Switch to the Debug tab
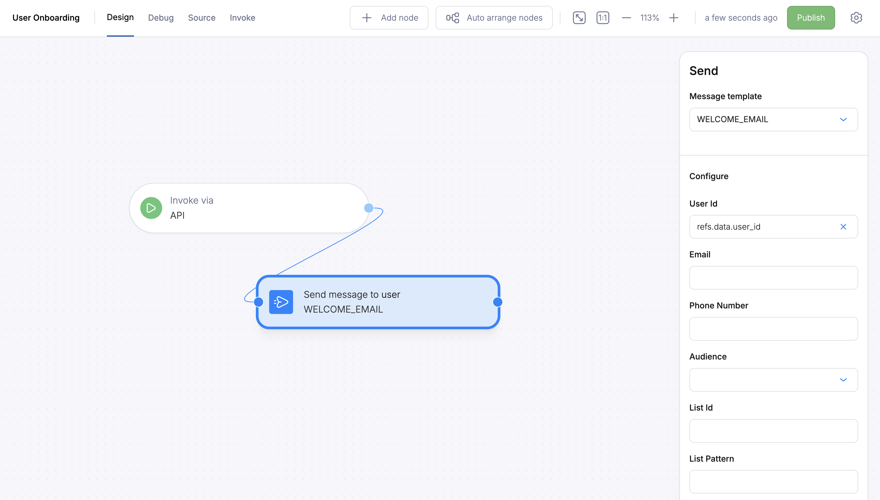This screenshot has width=880, height=500. [161, 17]
